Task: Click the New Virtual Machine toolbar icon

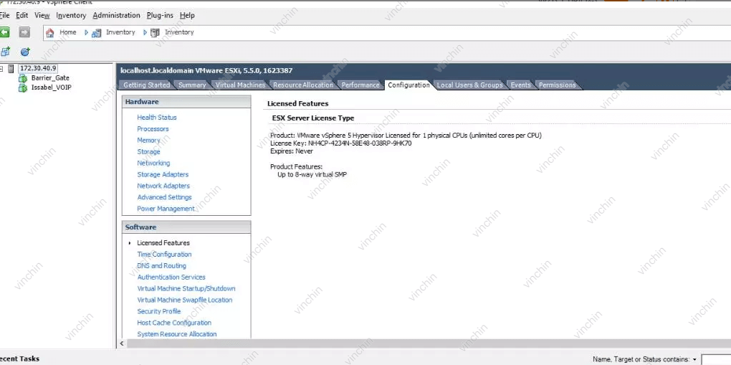Action: pyautogui.click(x=5, y=52)
